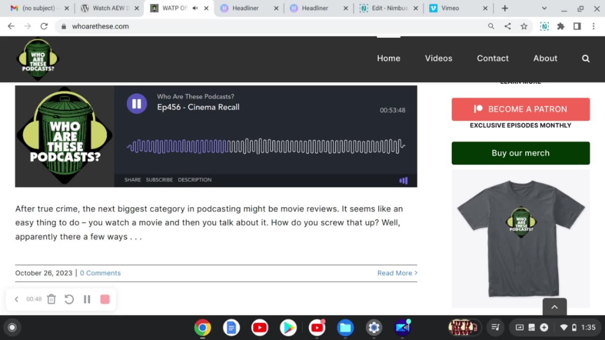This screenshot has width=605, height=340.
Task: Click the gray merch T-shirt image
Action: 521,238
